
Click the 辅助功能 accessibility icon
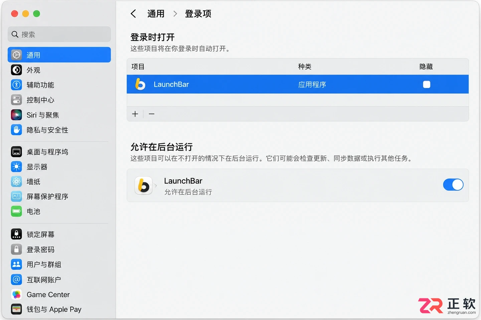point(16,85)
